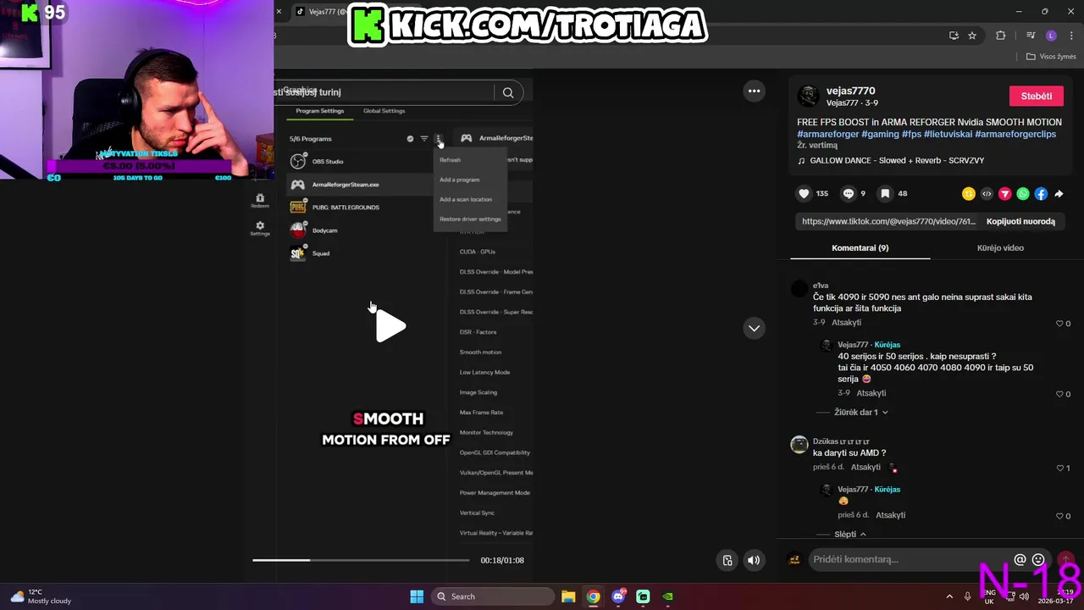The height and width of the screenshot is (610, 1084).
Task: Like the Dzūkas comment heart
Action: coord(1059,468)
